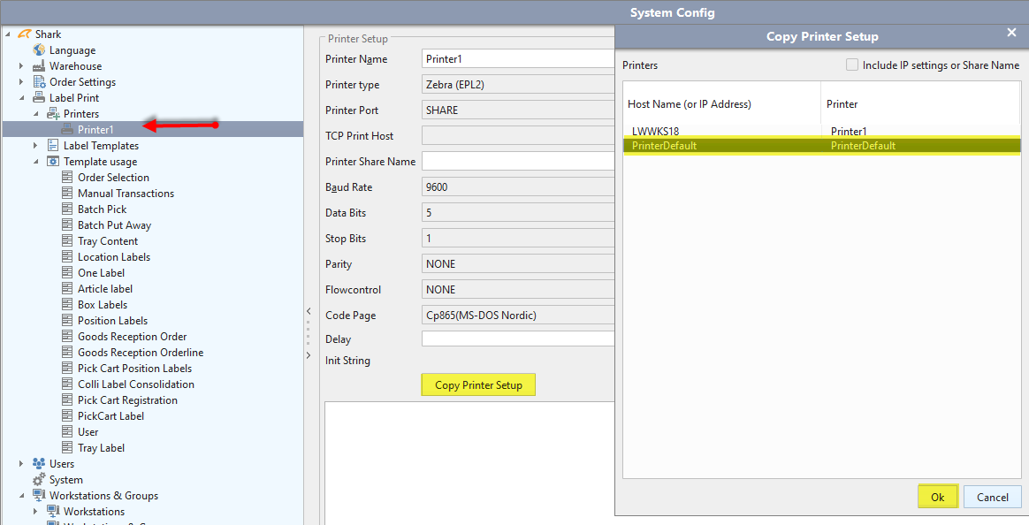Image resolution: width=1029 pixels, height=525 pixels.
Task: Collapse the Shark root node
Action: 8,34
